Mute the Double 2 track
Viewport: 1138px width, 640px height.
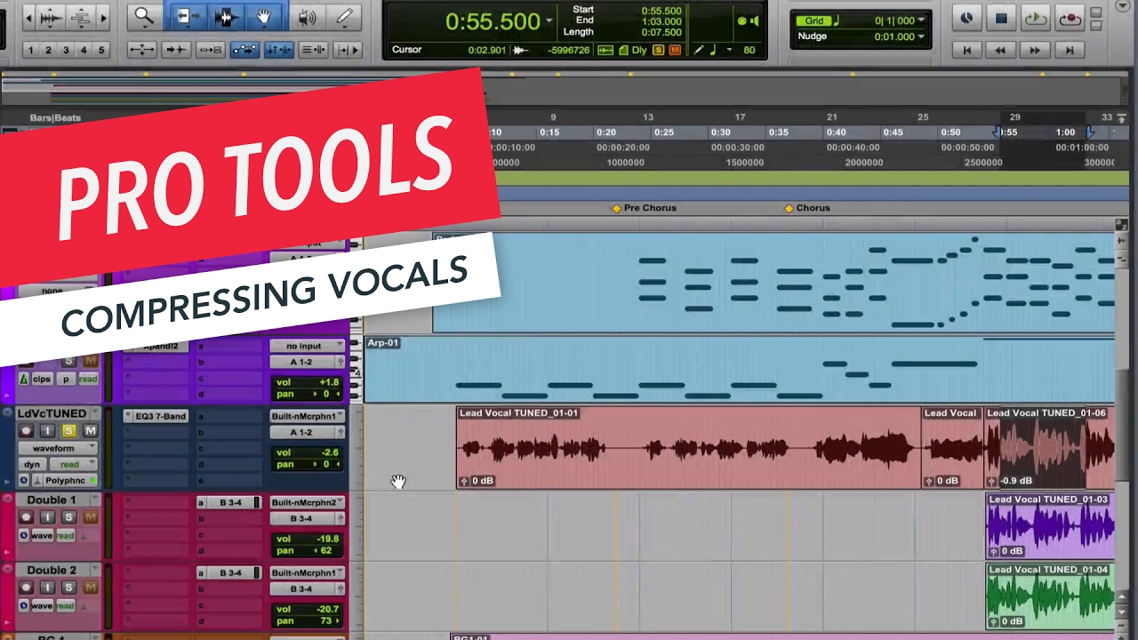coord(90,588)
